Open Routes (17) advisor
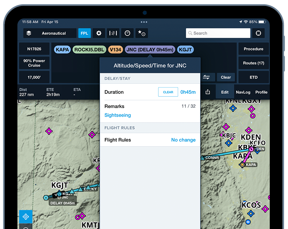The height and width of the screenshot is (229, 288). click(x=253, y=63)
